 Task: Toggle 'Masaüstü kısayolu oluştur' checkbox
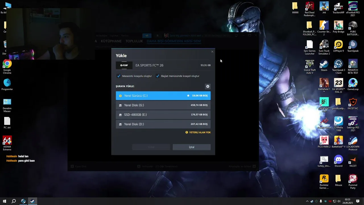119,76
